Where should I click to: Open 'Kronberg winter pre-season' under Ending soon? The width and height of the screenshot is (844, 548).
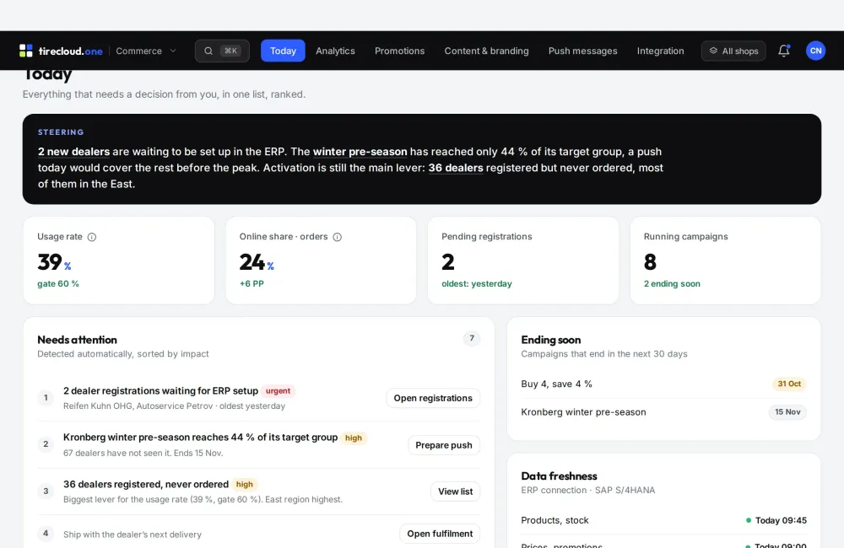point(583,412)
